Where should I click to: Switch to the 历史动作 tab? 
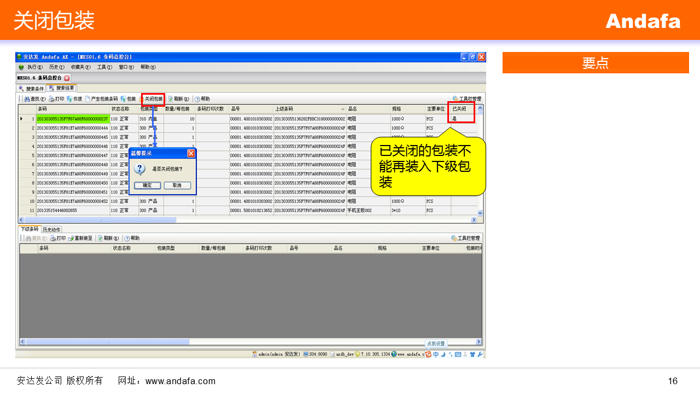point(51,229)
